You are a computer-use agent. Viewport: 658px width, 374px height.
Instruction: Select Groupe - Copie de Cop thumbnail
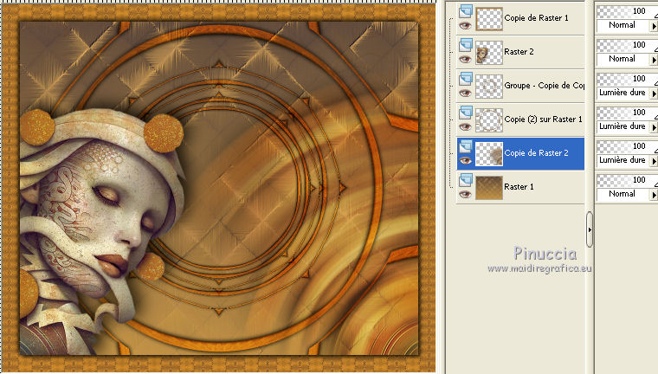[x=489, y=86]
